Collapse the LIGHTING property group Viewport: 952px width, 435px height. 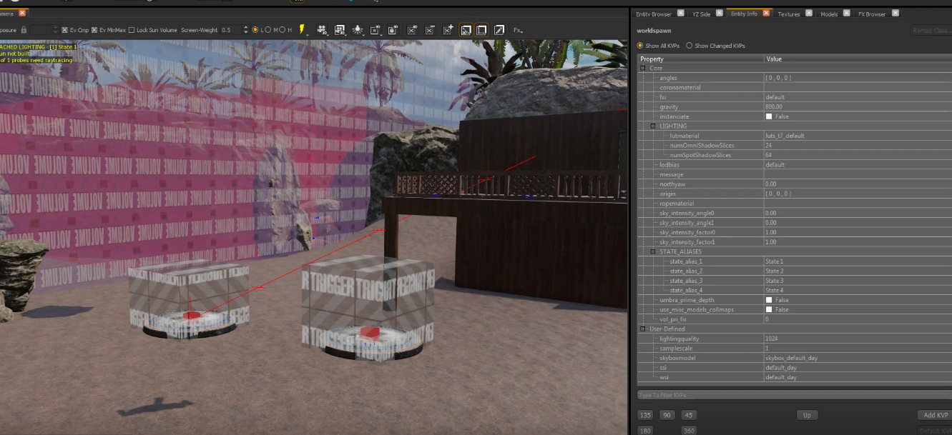[x=653, y=126]
